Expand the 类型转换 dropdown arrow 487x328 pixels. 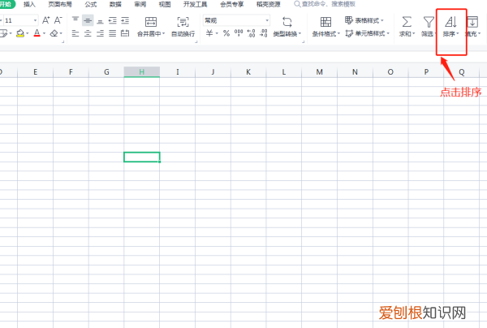[x=300, y=33]
